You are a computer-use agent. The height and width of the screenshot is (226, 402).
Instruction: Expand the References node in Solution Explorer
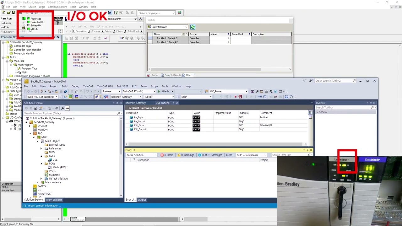[x=41, y=148]
